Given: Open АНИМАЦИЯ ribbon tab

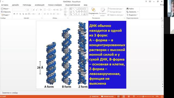Looking at the screenshot, I should point(39,5).
